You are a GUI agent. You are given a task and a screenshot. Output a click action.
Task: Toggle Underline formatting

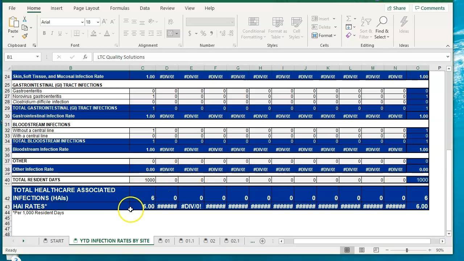point(60,33)
